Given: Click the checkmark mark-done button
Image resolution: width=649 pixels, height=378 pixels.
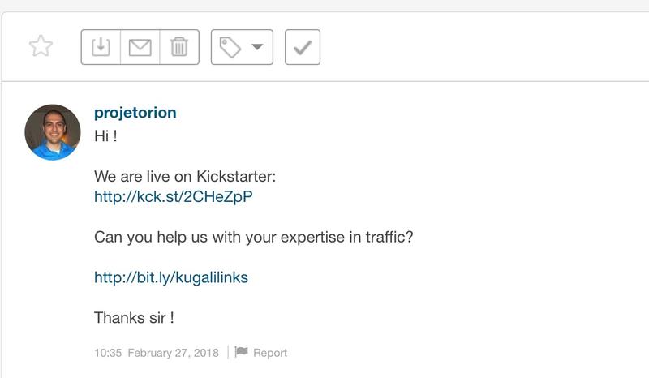Looking at the screenshot, I should pyautogui.click(x=303, y=47).
